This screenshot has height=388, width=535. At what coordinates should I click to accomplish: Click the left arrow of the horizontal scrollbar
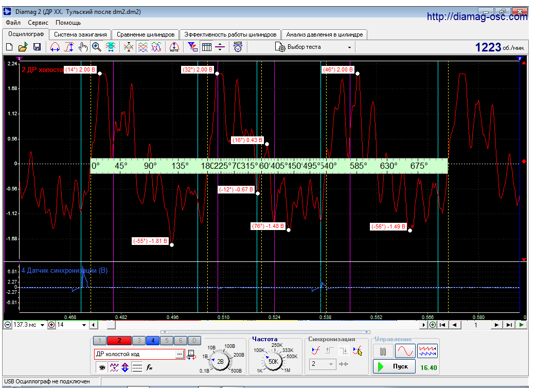94,325
